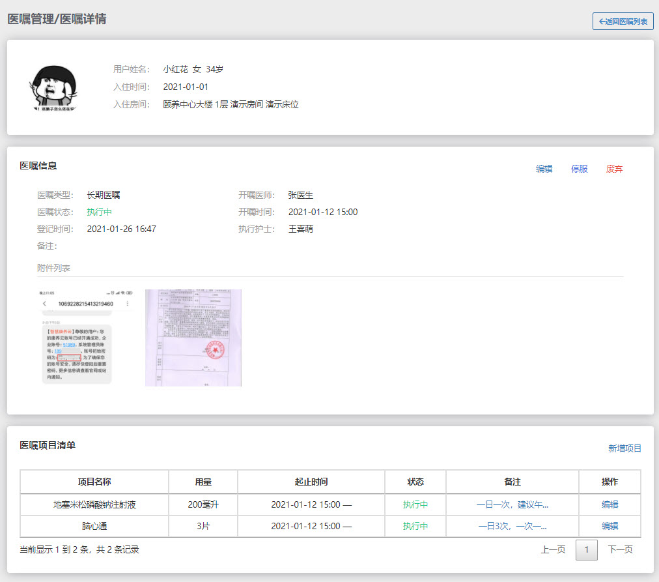
Task: Open remark 一日3次，一次一... link
Action: click(x=512, y=526)
